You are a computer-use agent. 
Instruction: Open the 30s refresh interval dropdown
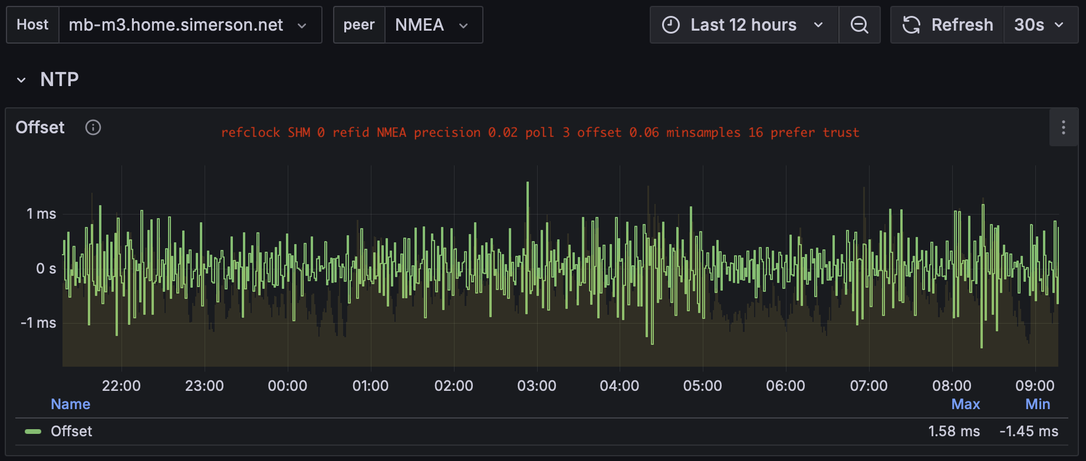(x=1041, y=25)
